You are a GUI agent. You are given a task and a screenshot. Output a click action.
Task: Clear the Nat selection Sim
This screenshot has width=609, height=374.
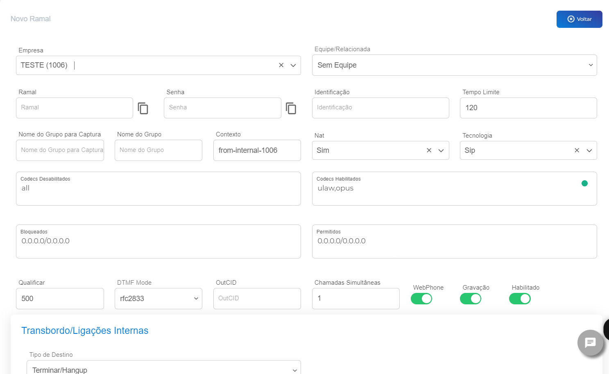[429, 150]
